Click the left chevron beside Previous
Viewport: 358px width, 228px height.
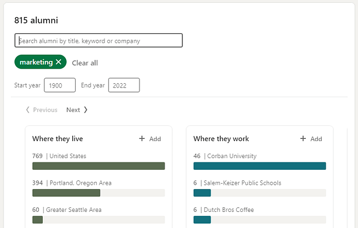pyautogui.click(x=28, y=110)
